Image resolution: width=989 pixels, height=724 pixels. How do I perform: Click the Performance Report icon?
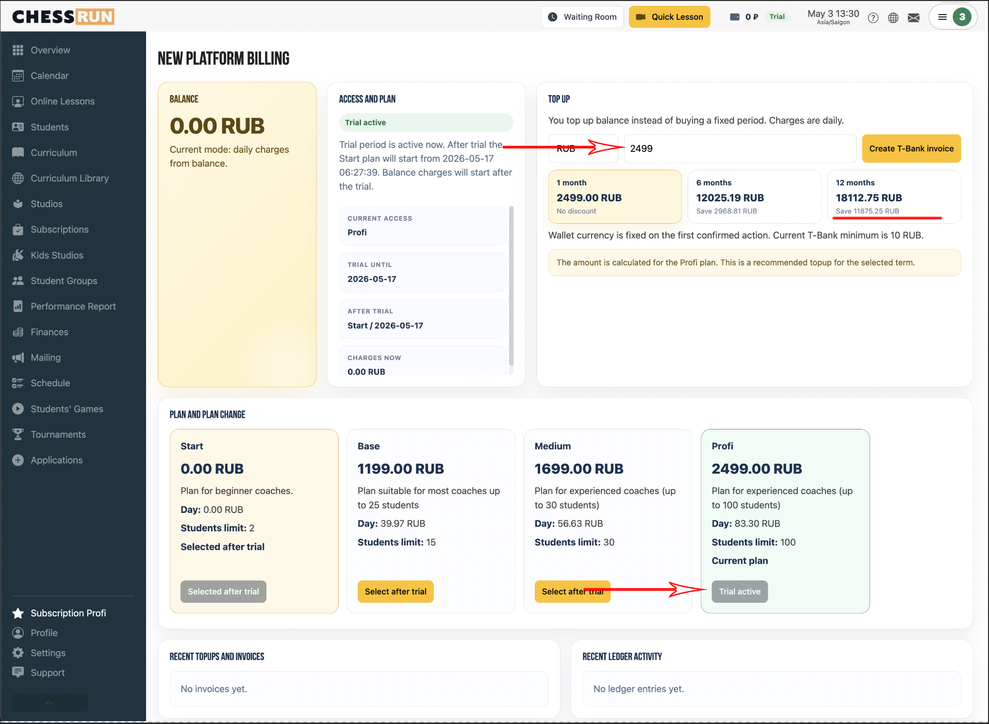click(18, 306)
